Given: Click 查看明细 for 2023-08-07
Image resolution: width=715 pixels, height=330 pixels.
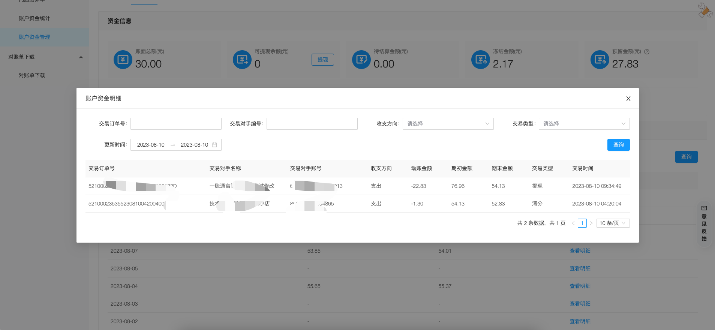Looking at the screenshot, I should pyautogui.click(x=580, y=251).
